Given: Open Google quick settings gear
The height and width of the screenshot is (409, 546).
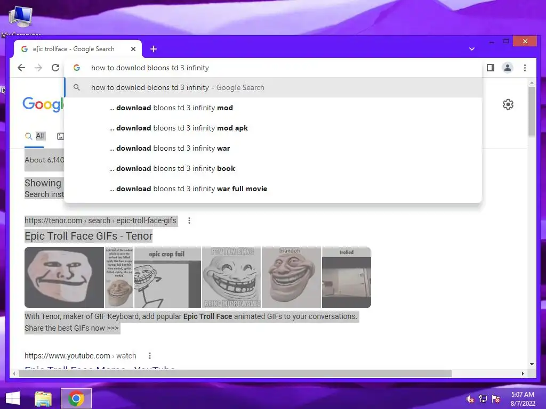Looking at the screenshot, I should point(508,104).
